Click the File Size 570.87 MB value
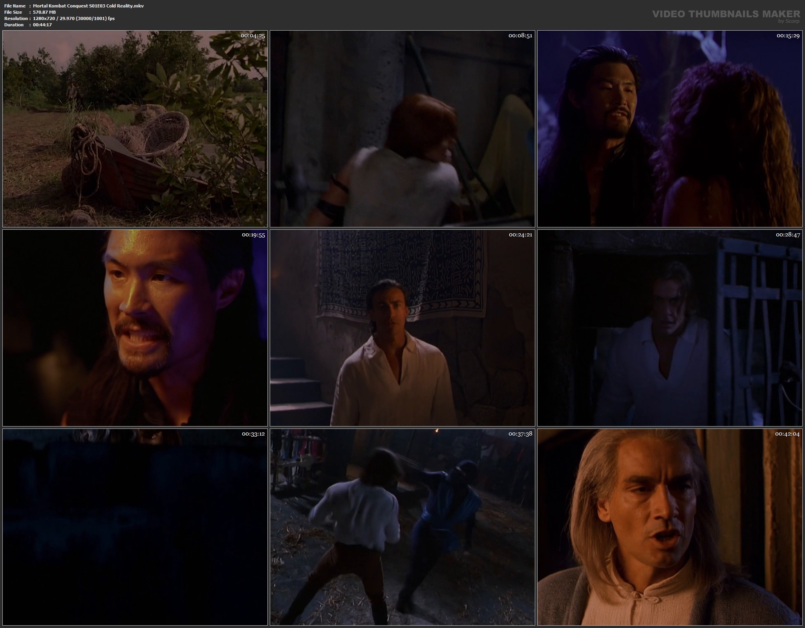Screen dimensions: 805x628 [44, 12]
